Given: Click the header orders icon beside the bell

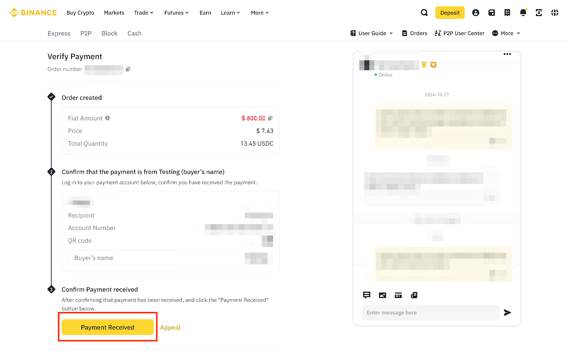Looking at the screenshot, I should [507, 13].
